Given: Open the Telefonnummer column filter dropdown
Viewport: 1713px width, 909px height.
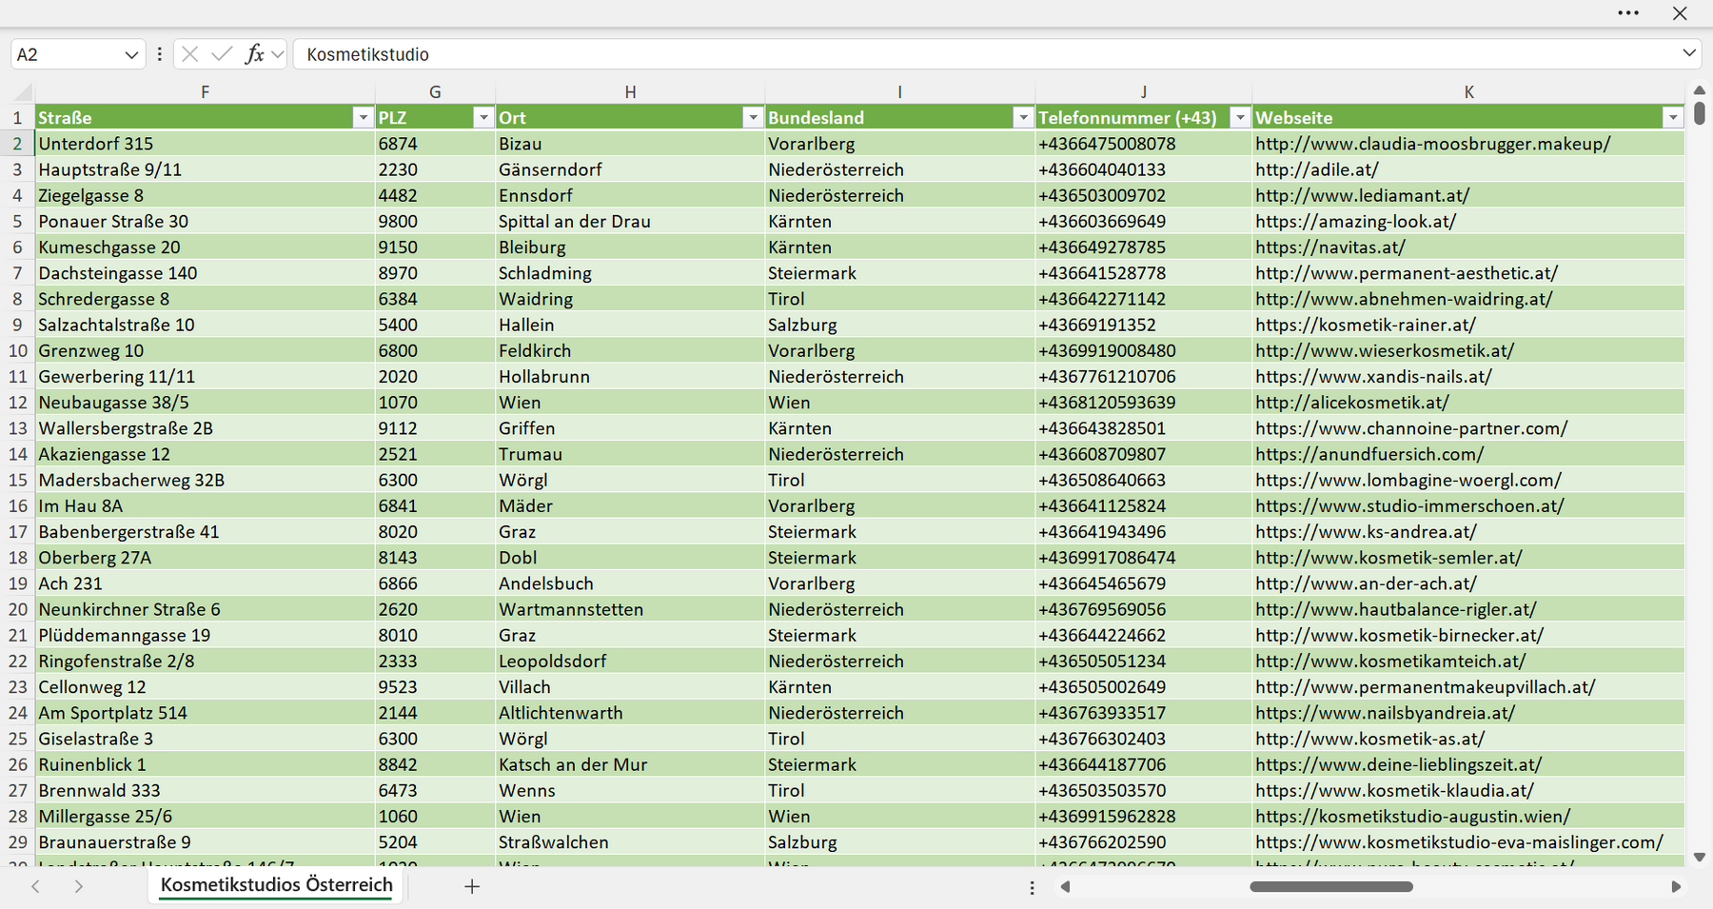Looking at the screenshot, I should click(x=1239, y=117).
